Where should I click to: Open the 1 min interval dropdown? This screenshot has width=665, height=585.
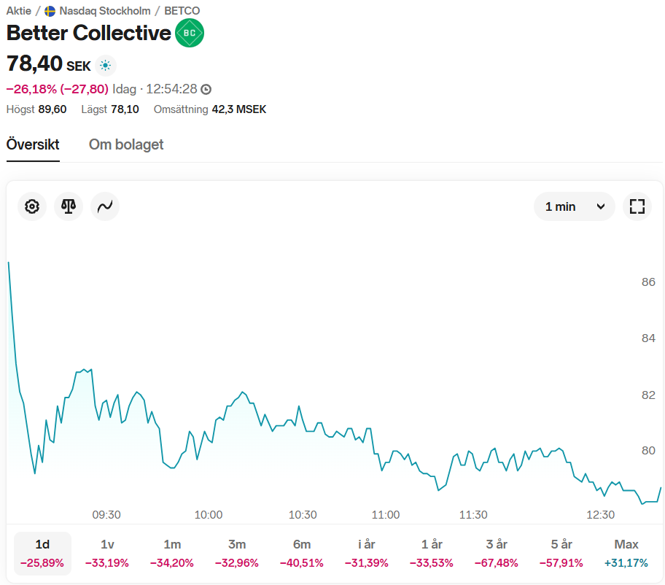(x=575, y=206)
